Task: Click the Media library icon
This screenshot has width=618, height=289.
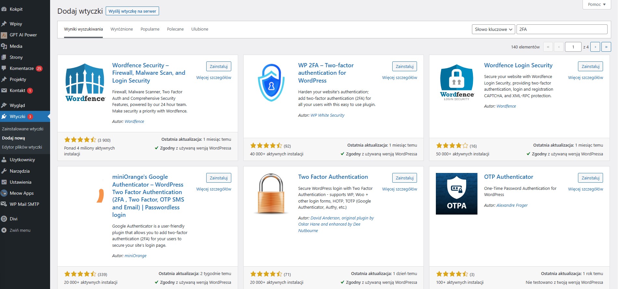Action: coord(4,46)
